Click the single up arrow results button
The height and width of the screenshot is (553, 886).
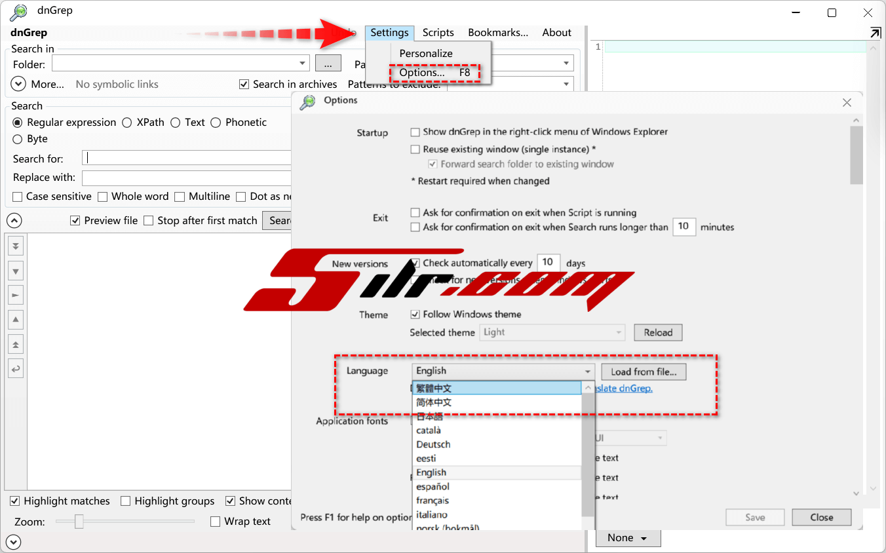coord(16,320)
